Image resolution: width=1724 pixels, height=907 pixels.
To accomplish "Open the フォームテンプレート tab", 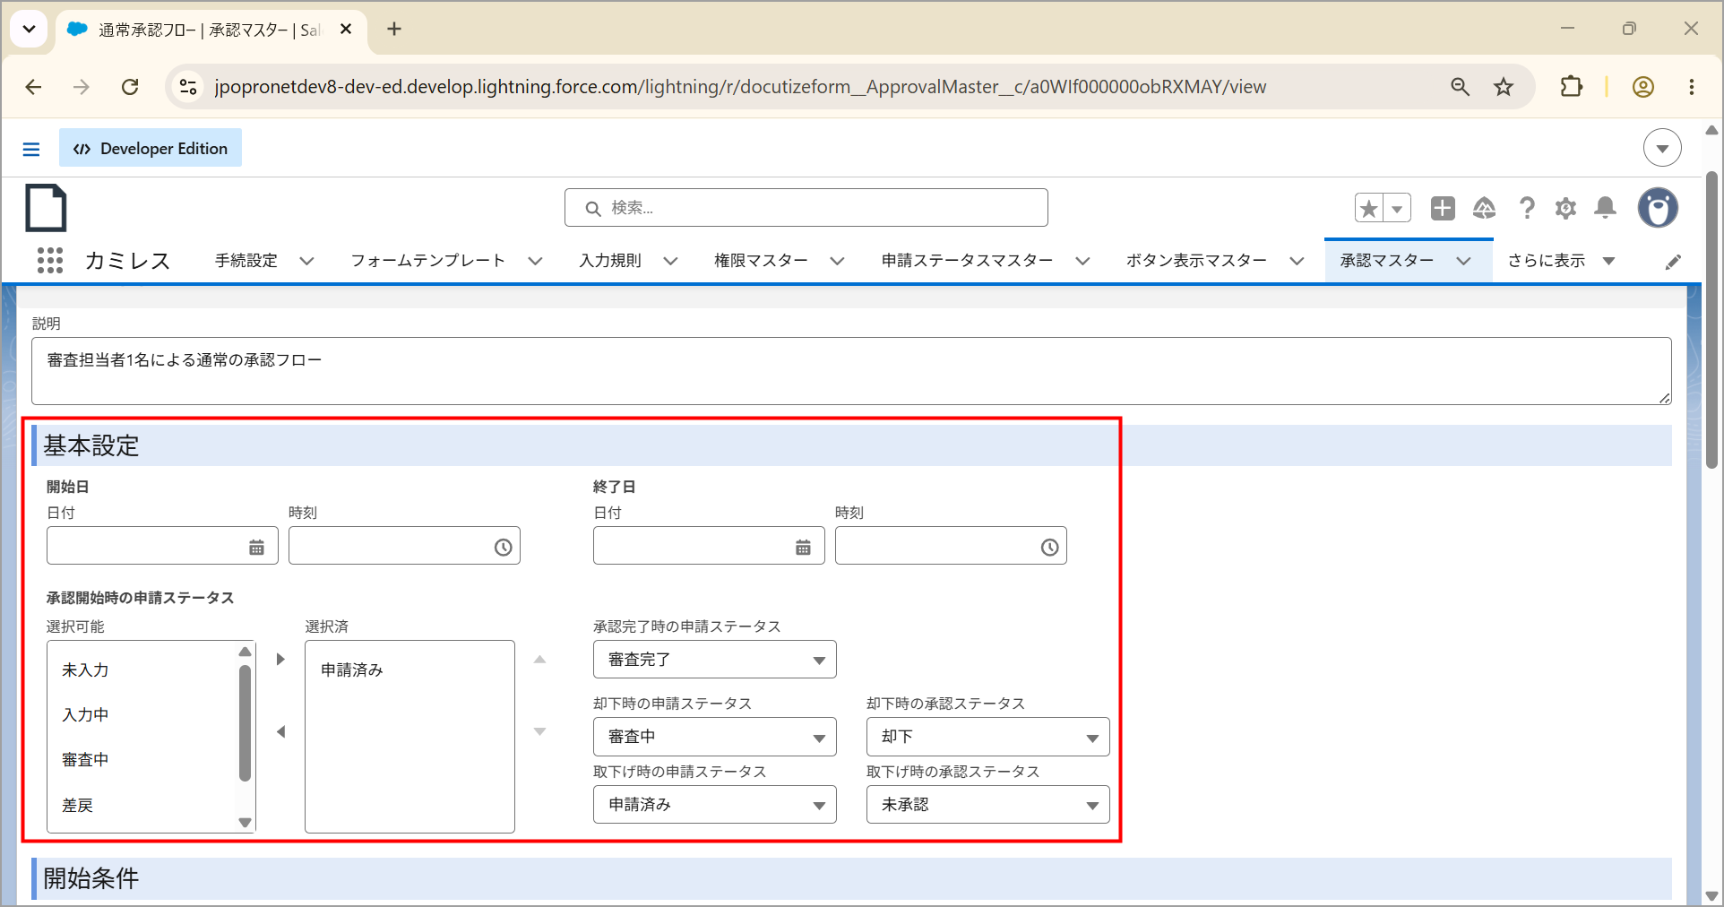I will (x=427, y=261).
